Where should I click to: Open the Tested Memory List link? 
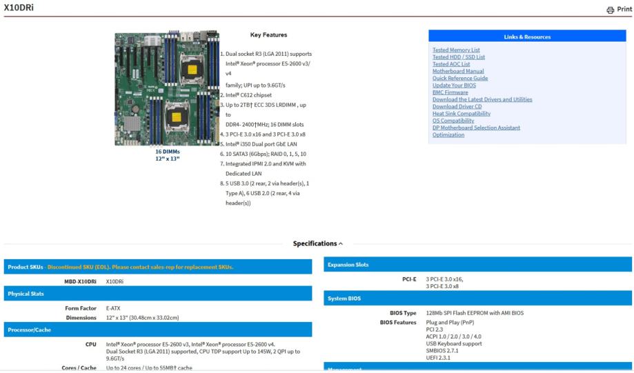456,50
